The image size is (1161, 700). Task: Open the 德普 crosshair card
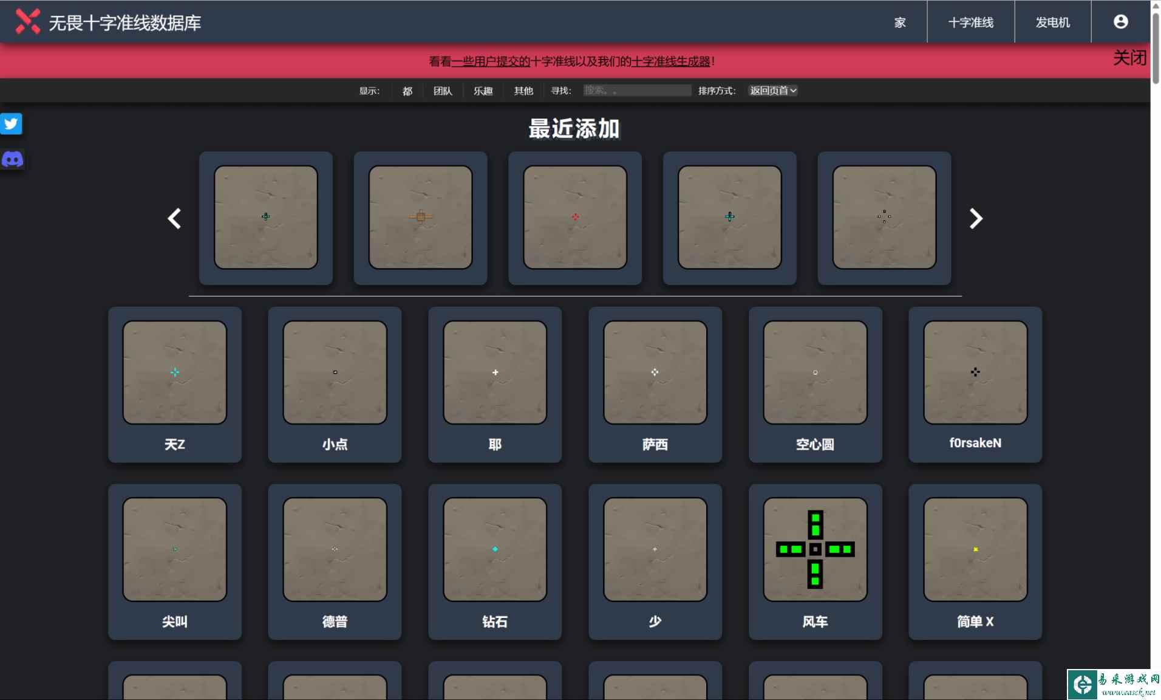tap(335, 562)
